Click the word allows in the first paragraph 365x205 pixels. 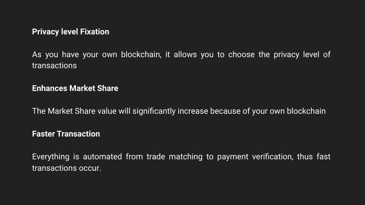coord(185,54)
